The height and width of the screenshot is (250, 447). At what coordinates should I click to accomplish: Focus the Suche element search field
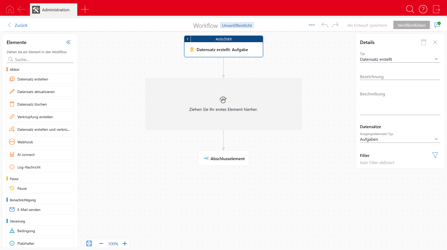(43, 59)
